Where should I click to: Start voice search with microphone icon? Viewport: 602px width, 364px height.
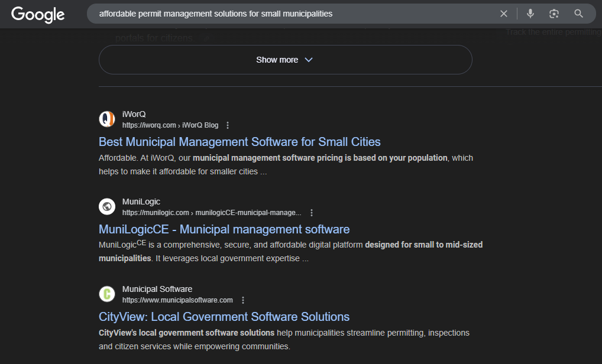tap(530, 14)
